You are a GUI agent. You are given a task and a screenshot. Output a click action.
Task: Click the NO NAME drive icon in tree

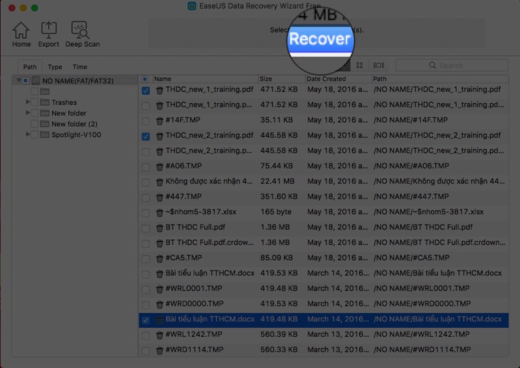36,81
